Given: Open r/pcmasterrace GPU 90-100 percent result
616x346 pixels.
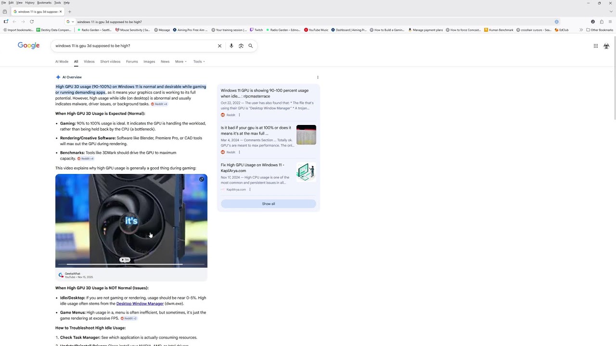Looking at the screenshot, I should click(265, 93).
